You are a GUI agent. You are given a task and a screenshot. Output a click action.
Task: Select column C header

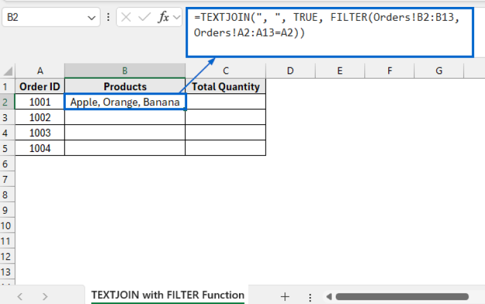click(225, 71)
